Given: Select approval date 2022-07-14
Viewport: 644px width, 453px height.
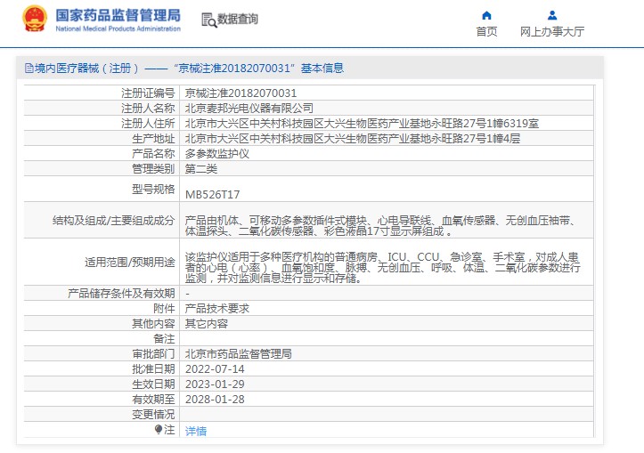Looking at the screenshot, I should 215,369.
